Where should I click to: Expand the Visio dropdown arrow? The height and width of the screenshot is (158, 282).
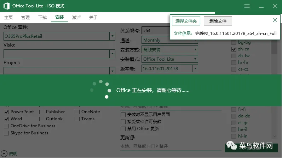pos(113,54)
